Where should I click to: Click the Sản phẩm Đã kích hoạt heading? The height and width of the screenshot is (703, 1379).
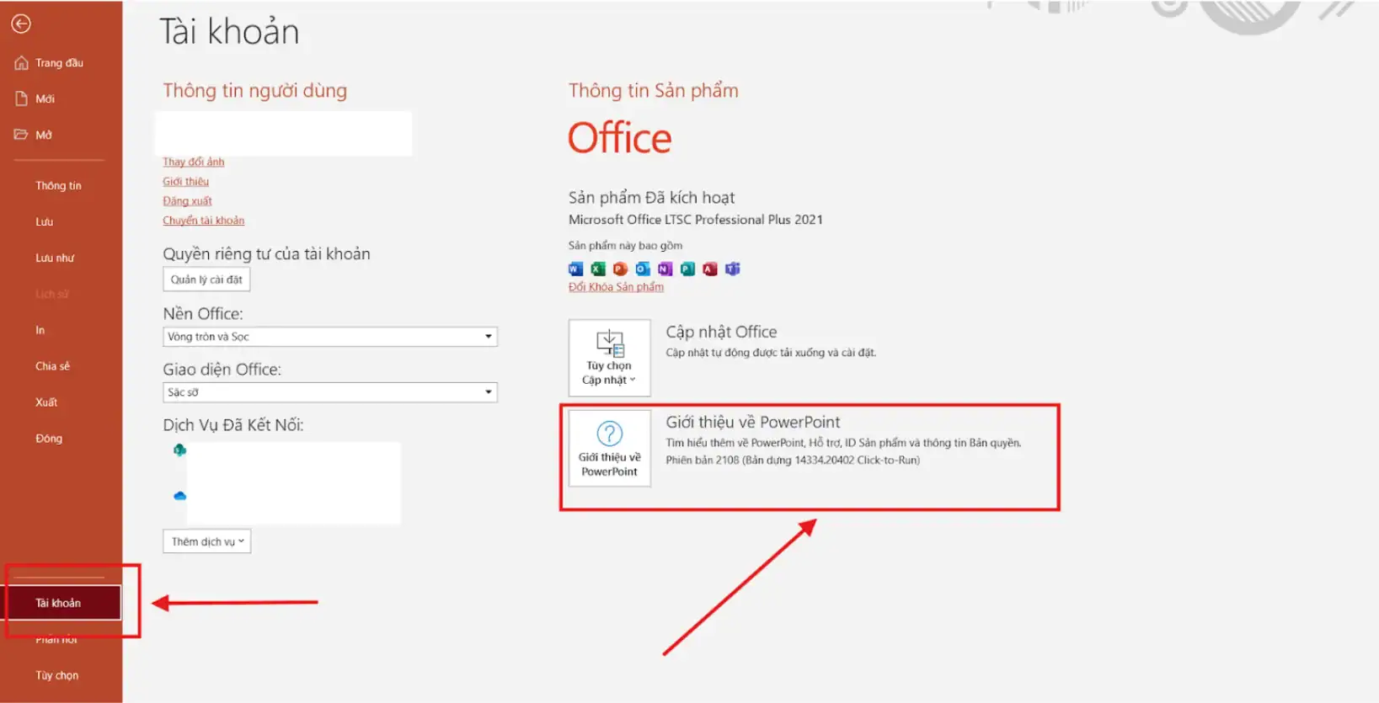coord(651,198)
